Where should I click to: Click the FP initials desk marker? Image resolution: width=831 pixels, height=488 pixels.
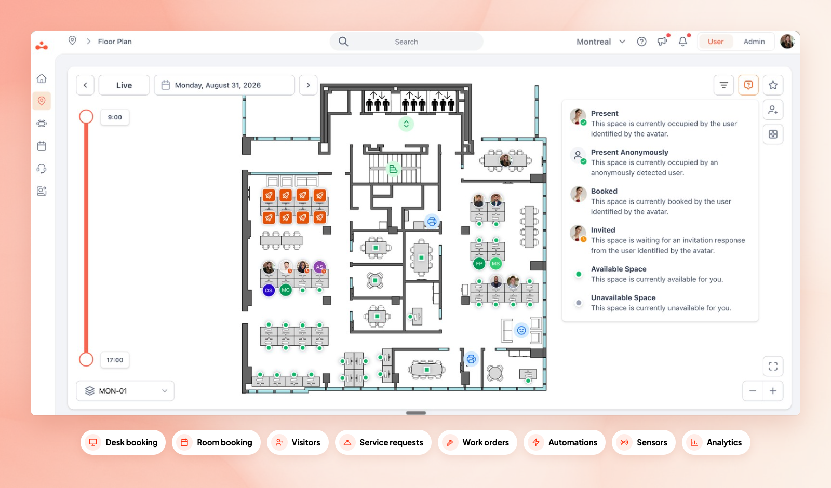click(x=479, y=264)
